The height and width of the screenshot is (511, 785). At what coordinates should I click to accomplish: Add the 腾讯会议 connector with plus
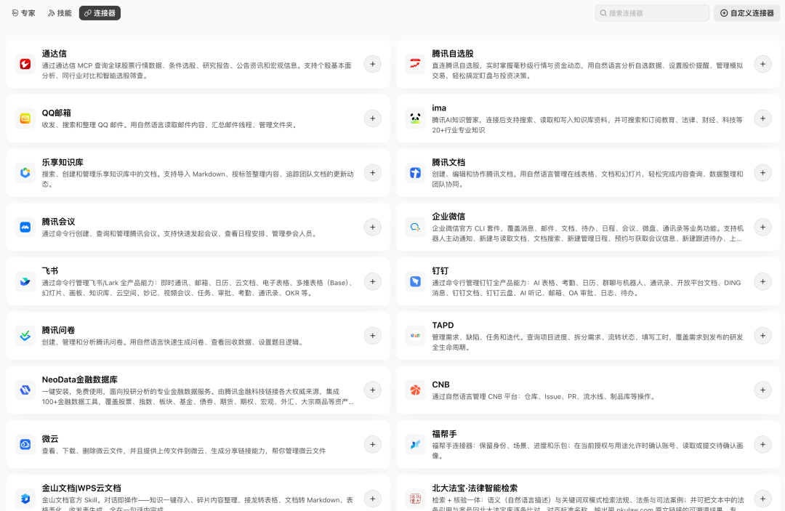tap(372, 228)
